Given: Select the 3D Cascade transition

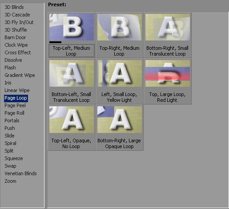Looking at the screenshot, I should (17, 15).
